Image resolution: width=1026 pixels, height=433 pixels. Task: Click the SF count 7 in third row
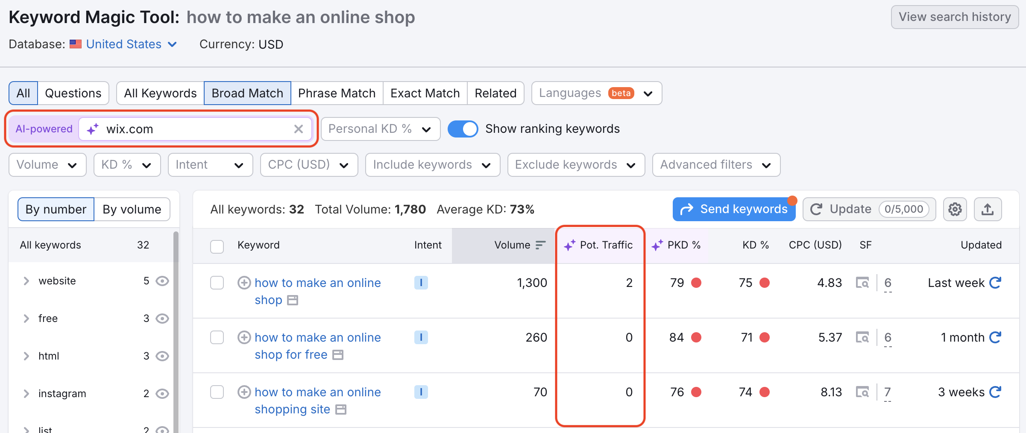pyautogui.click(x=888, y=392)
